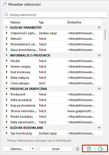Select the Strona interneto... property row
Viewport: 109px width, 155px height.
(x=53, y=111)
